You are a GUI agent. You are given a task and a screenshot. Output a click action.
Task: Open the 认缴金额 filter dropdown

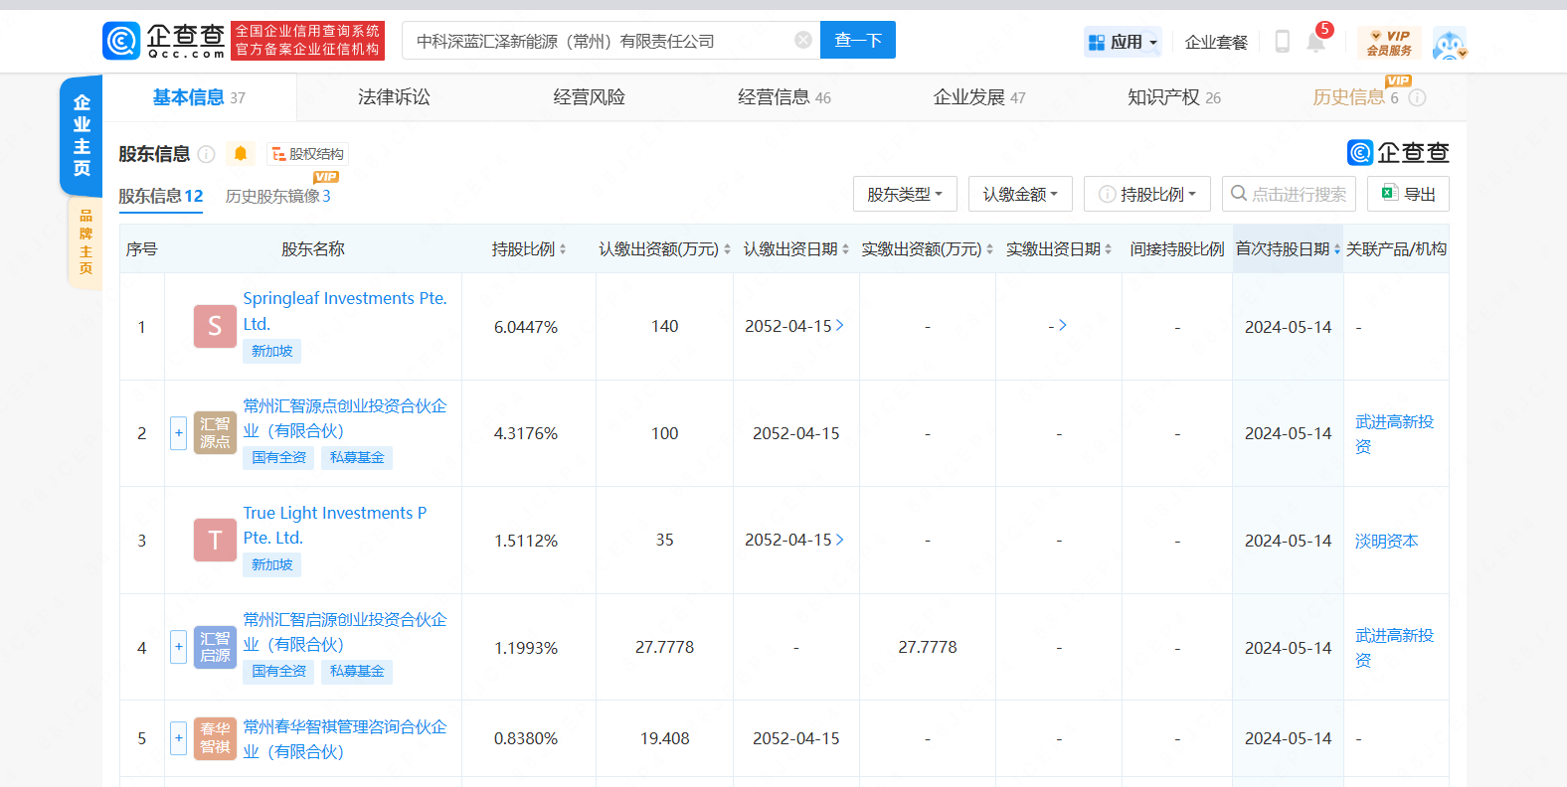point(1020,194)
